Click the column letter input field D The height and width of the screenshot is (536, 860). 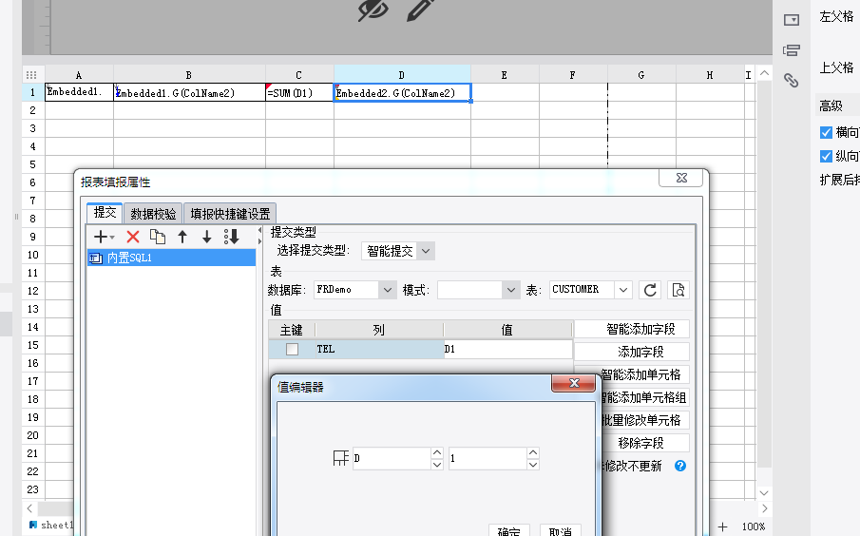pos(392,458)
